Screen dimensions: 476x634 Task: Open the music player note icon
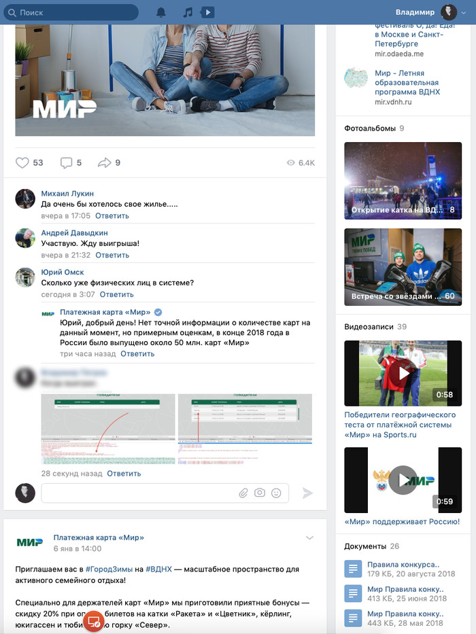(188, 12)
